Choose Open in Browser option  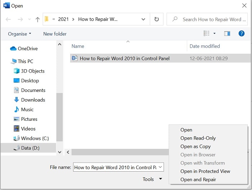coord(198,155)
